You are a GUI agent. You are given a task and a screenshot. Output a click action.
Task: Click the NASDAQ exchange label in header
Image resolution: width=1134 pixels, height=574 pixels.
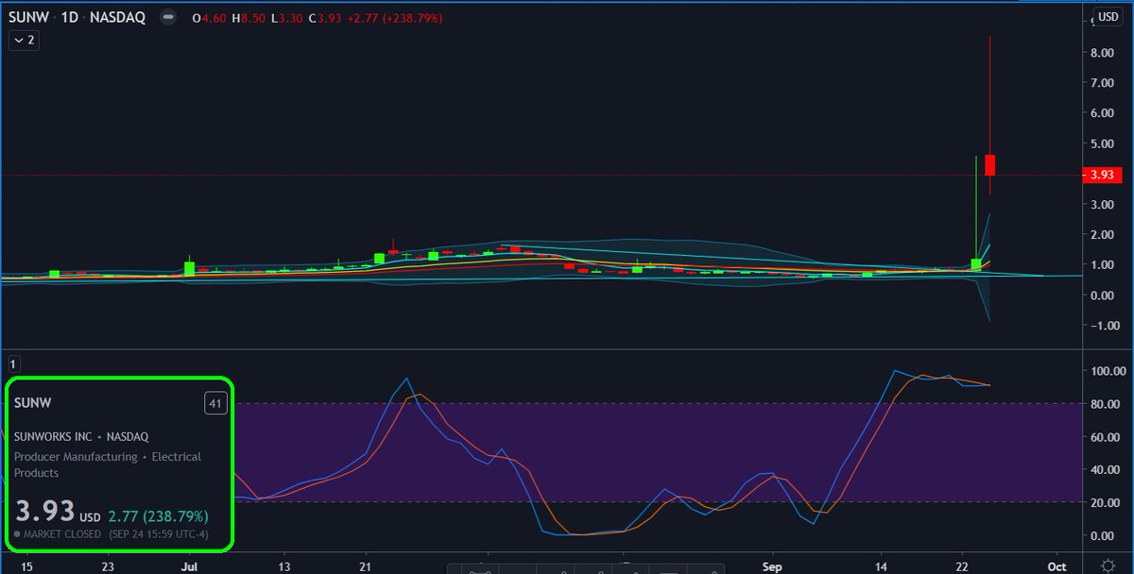[119, 18]
